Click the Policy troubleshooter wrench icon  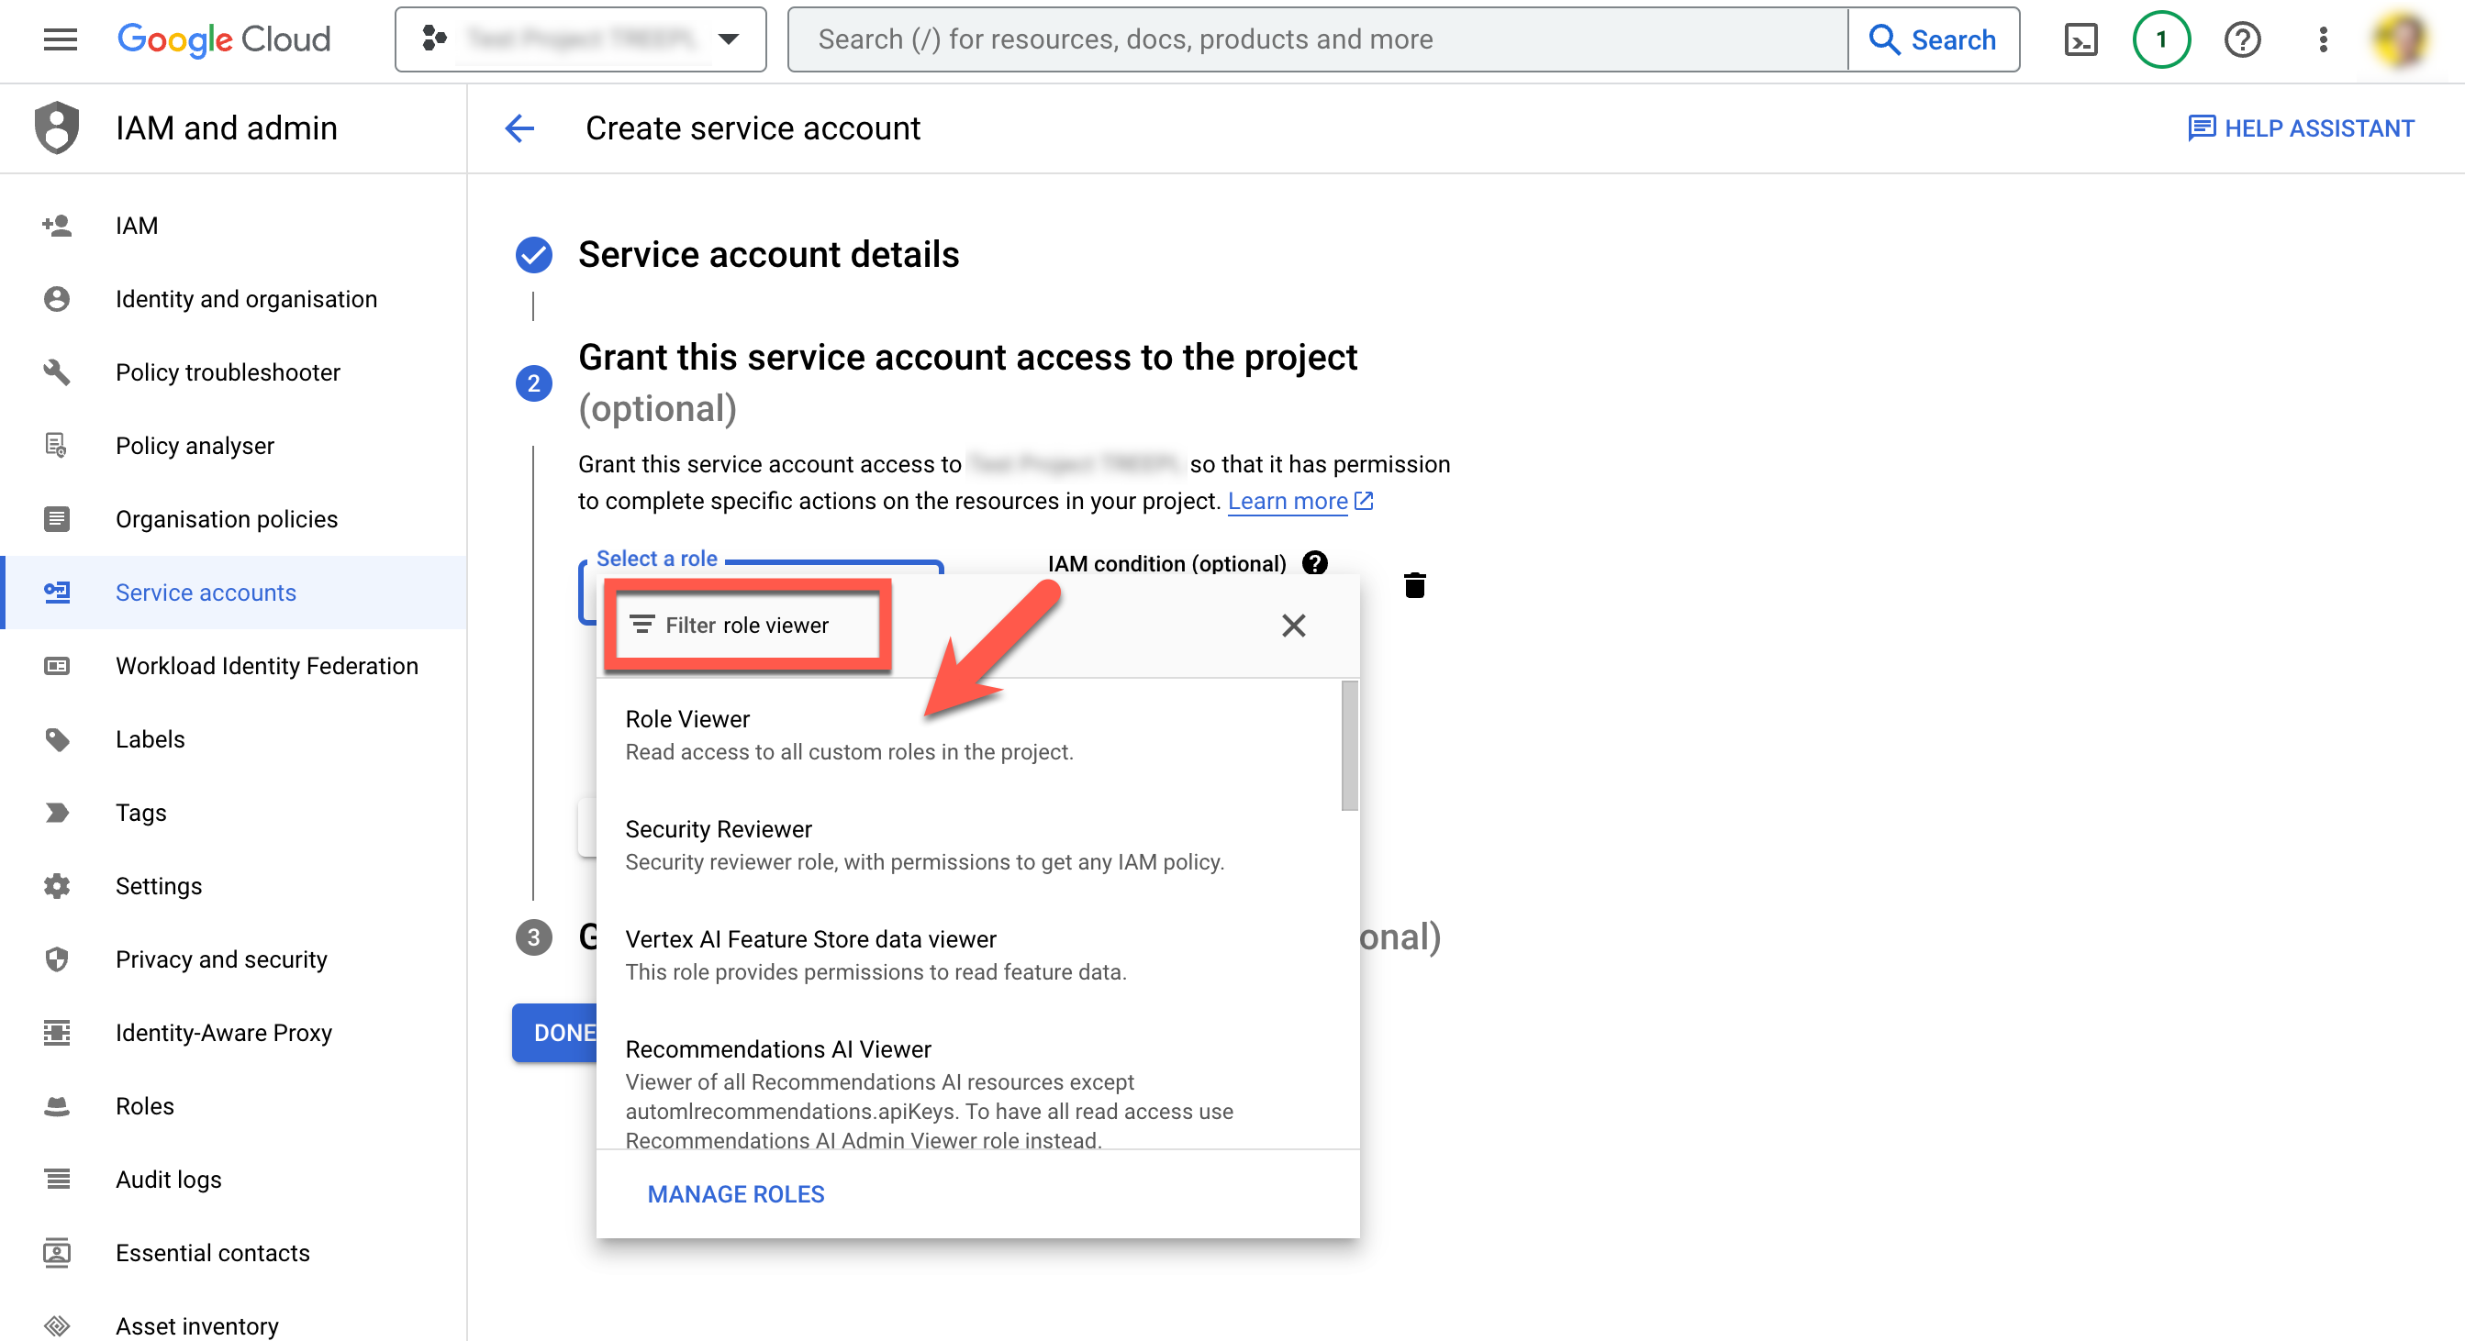(57, 372)
